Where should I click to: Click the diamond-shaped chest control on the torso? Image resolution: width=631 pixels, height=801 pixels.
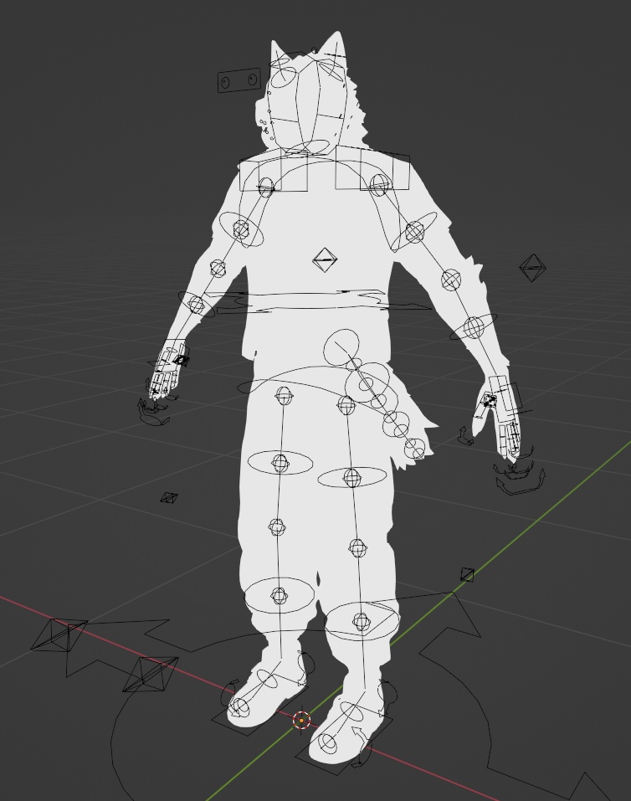click(326, 259)
